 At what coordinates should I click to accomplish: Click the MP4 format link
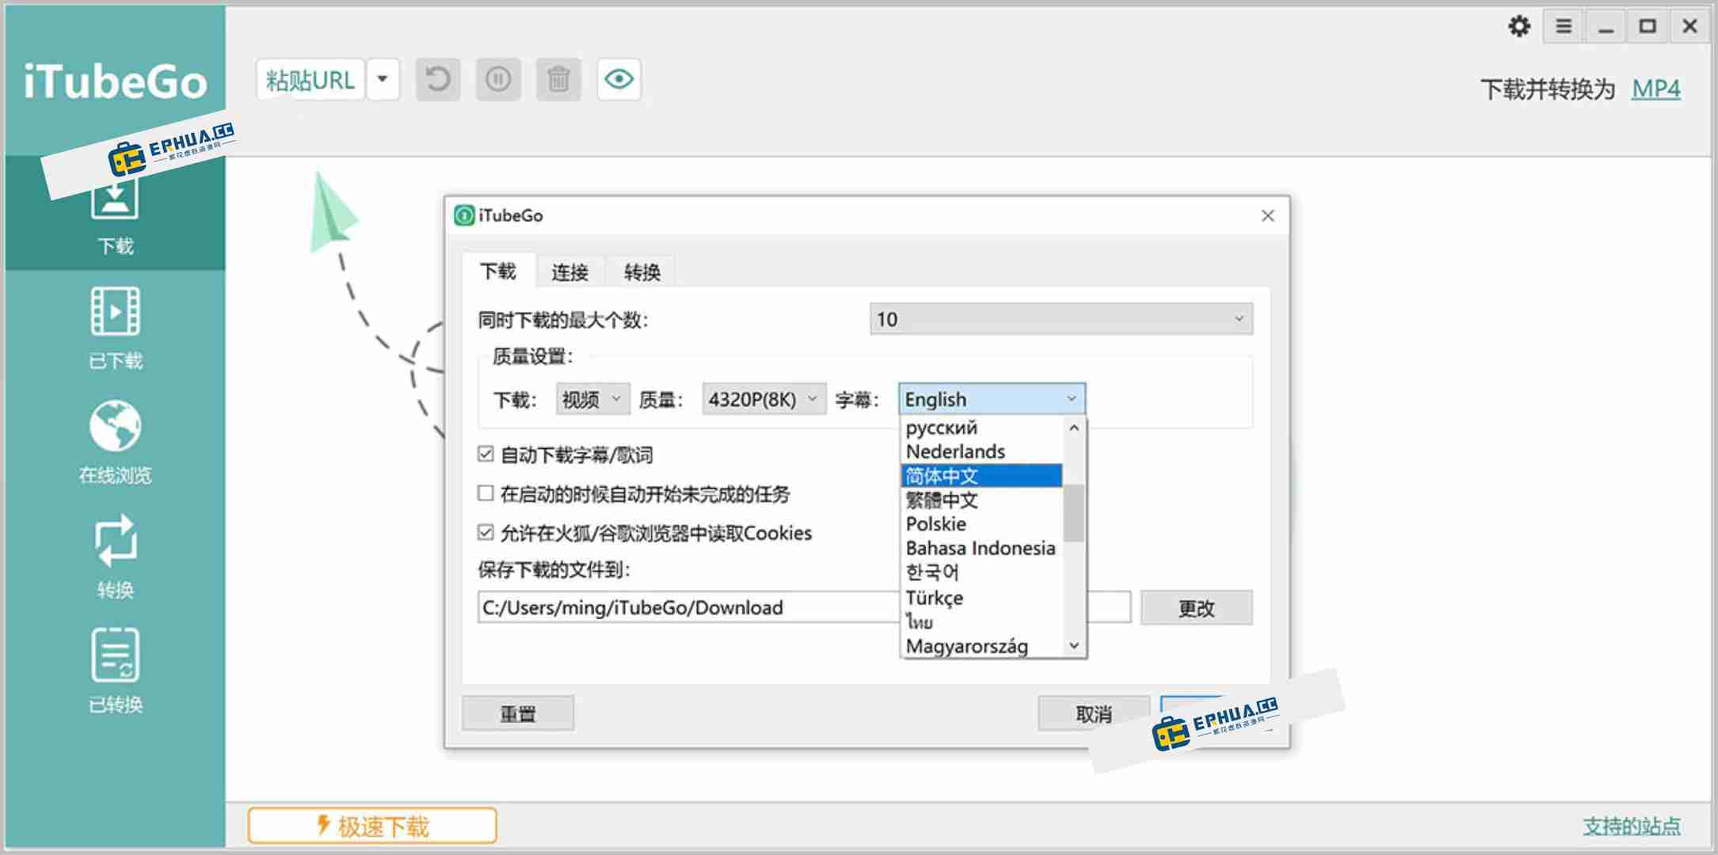click(x=1655, y=89)
